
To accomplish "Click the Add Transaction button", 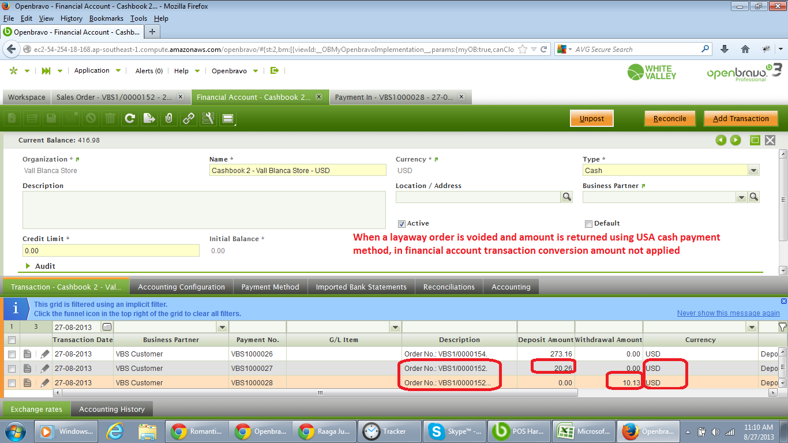I will tap(741, 119).
